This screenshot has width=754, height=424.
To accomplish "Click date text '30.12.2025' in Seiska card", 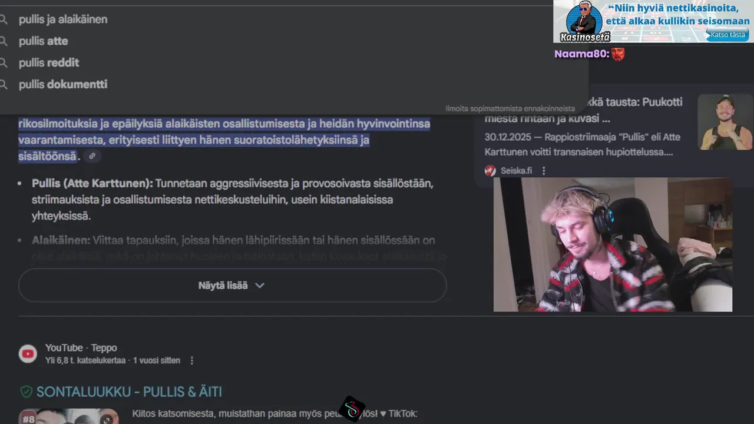I will [x=508, y=137].
